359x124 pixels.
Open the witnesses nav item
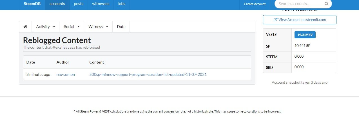[x=101, y=4]
